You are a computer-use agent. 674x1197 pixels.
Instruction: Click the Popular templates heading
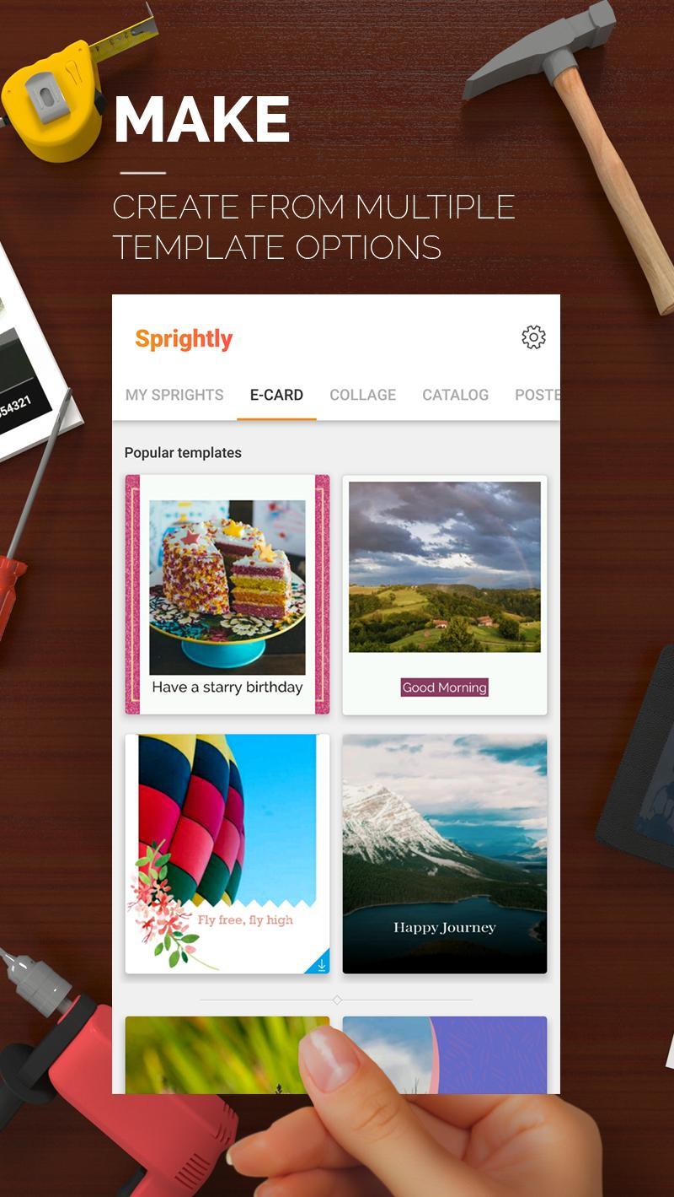click(x=183, y=453)
